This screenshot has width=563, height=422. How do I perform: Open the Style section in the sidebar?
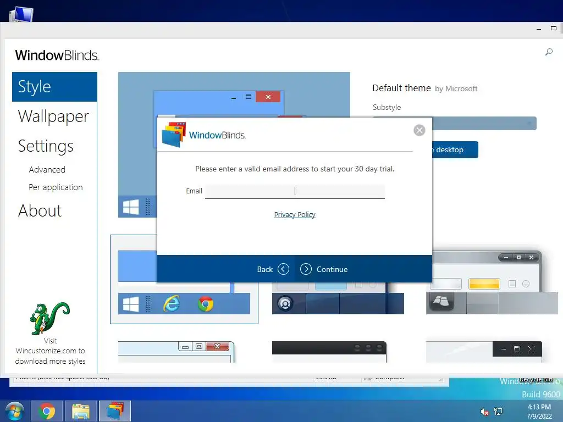54,87
